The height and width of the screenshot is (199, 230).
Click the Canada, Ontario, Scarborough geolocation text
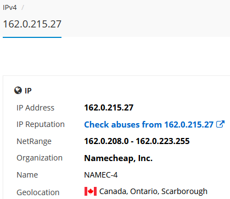(x=153, y=191)
